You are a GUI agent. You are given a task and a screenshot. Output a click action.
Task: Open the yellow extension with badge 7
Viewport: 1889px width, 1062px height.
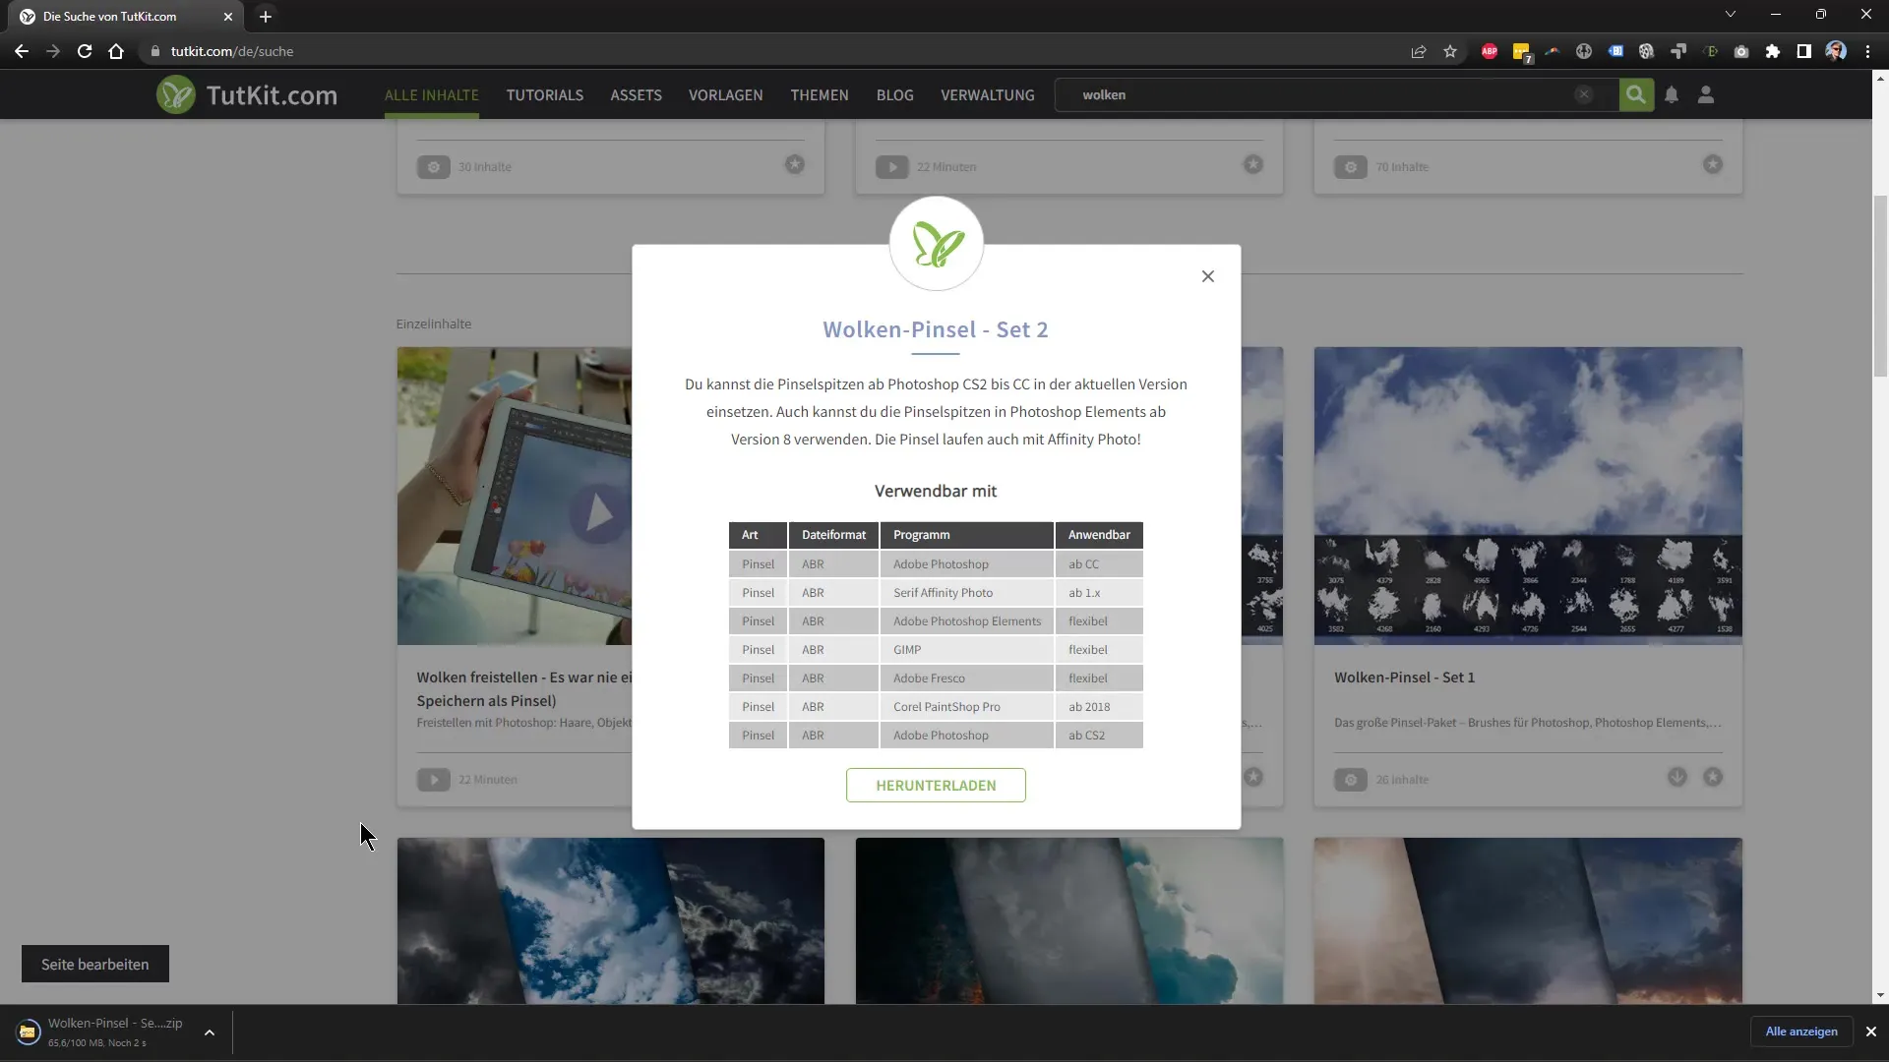[1521, 51]
